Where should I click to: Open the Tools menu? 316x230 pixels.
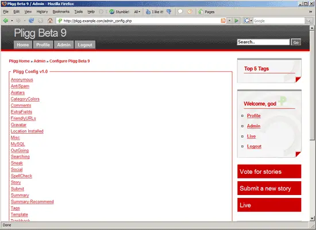[x=79, y=11]
